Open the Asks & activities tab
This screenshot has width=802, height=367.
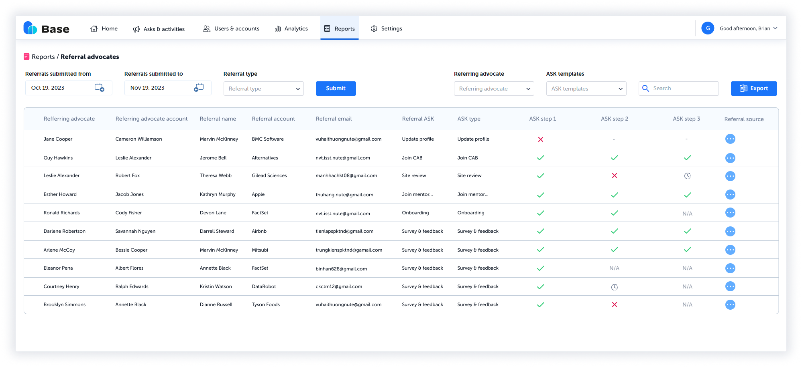[x=159, y=29]
